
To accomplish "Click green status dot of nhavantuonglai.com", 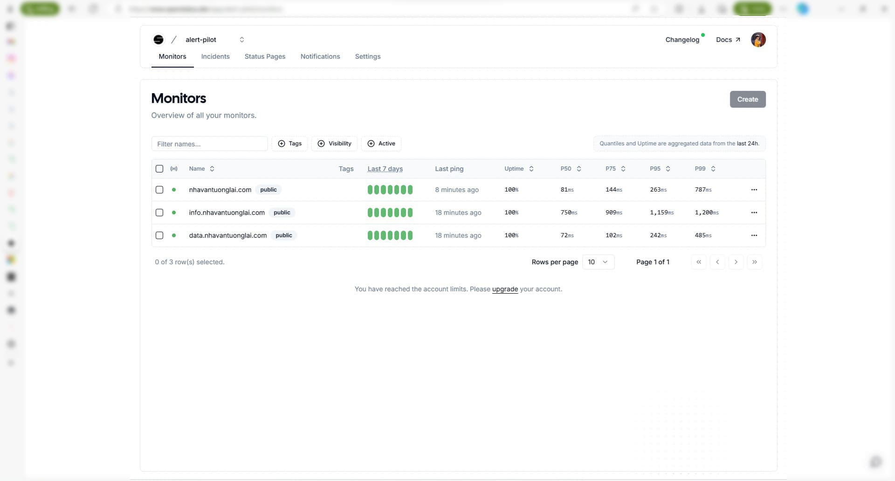I will click(174, 190).
